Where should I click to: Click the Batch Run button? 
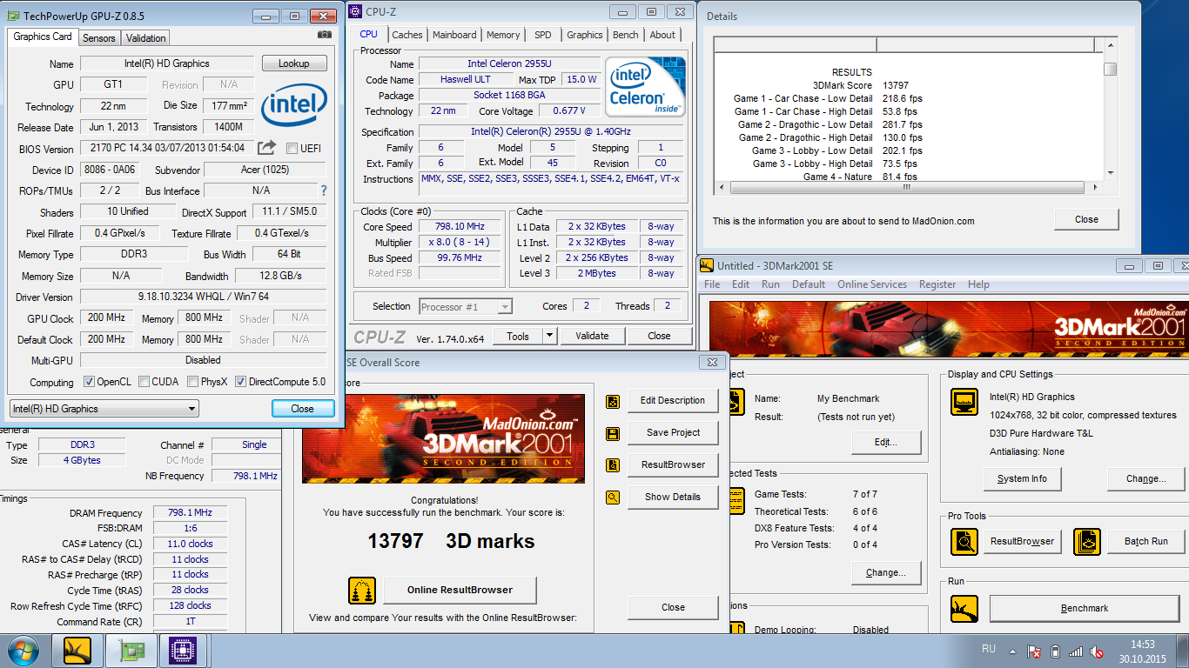1145,541
